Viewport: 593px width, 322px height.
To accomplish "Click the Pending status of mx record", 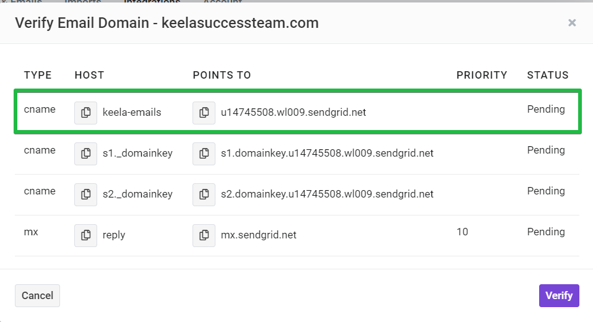I will click(x=546, y=232).
